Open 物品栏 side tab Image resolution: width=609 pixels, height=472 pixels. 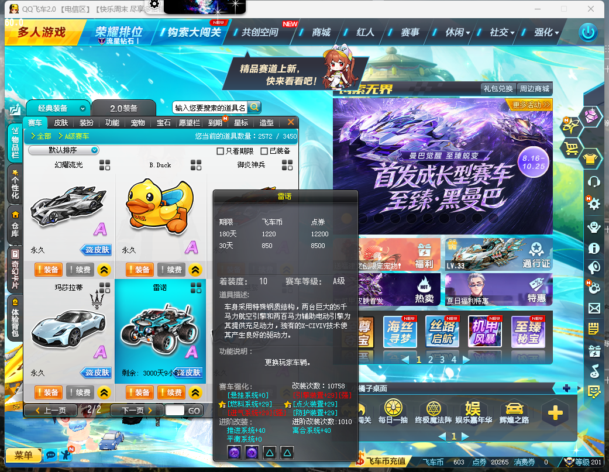[15, 143]
